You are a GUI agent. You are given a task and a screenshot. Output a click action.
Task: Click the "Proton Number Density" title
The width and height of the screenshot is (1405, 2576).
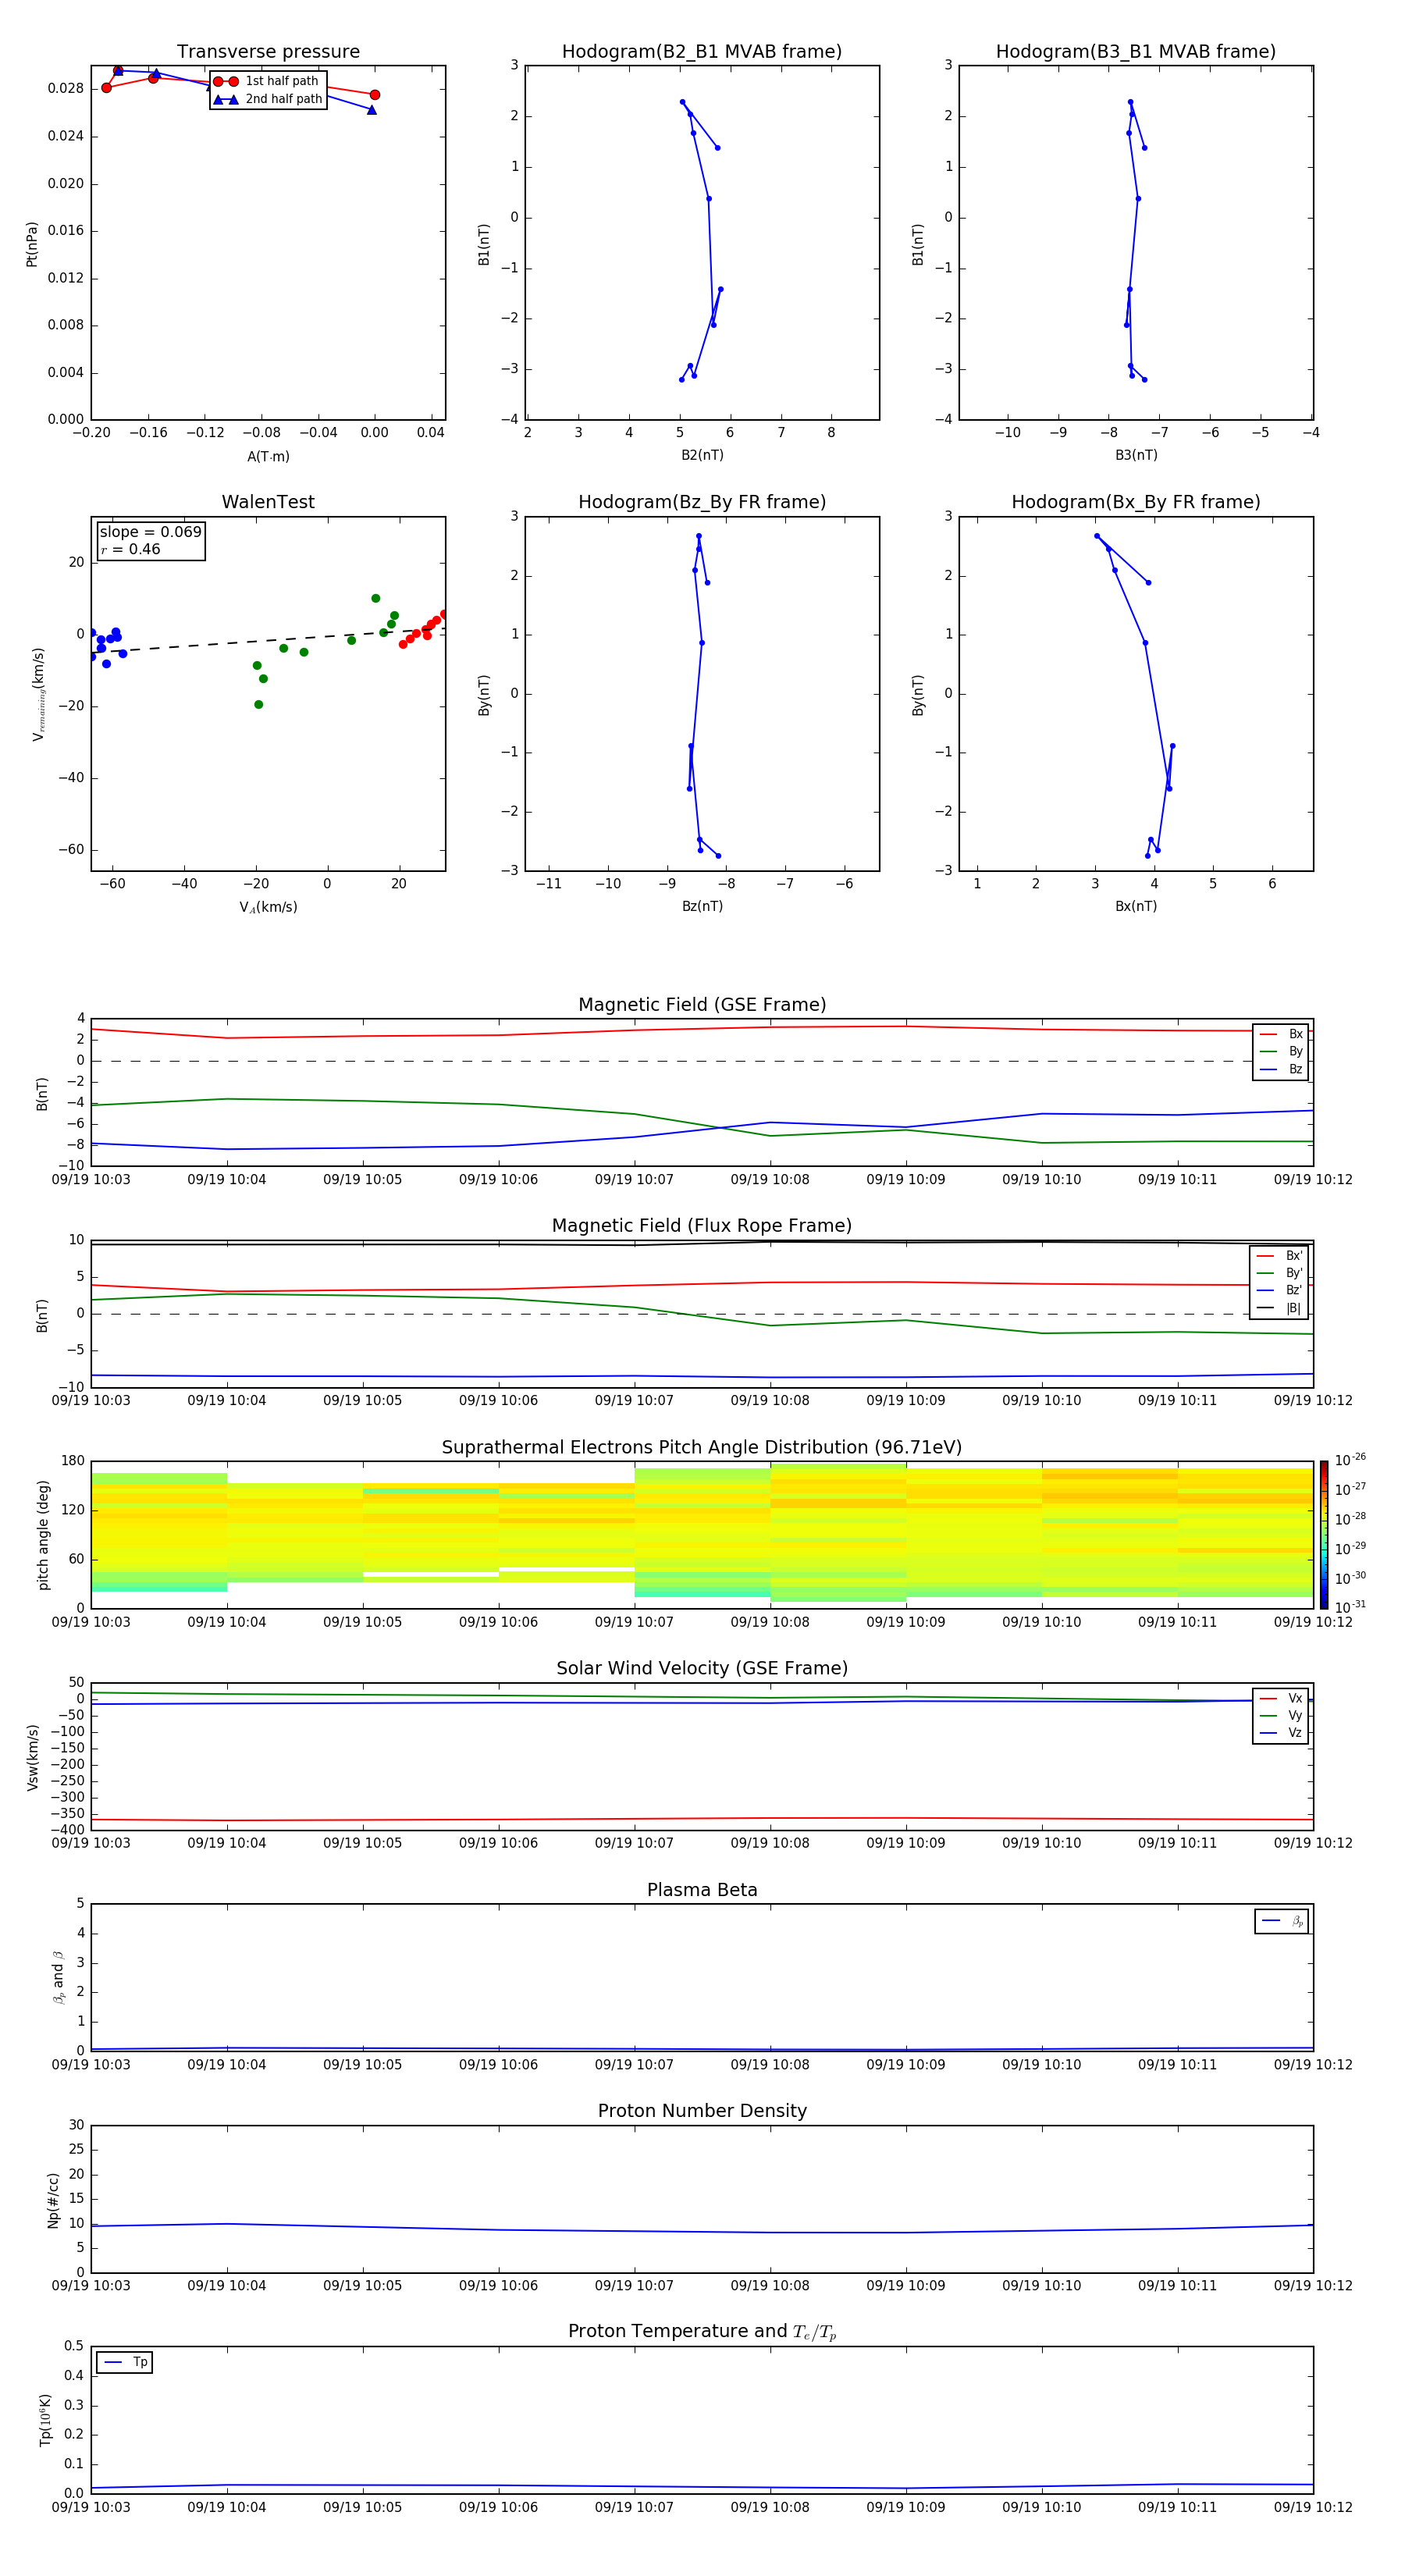pyautogui.click(x=702, y=2111)
